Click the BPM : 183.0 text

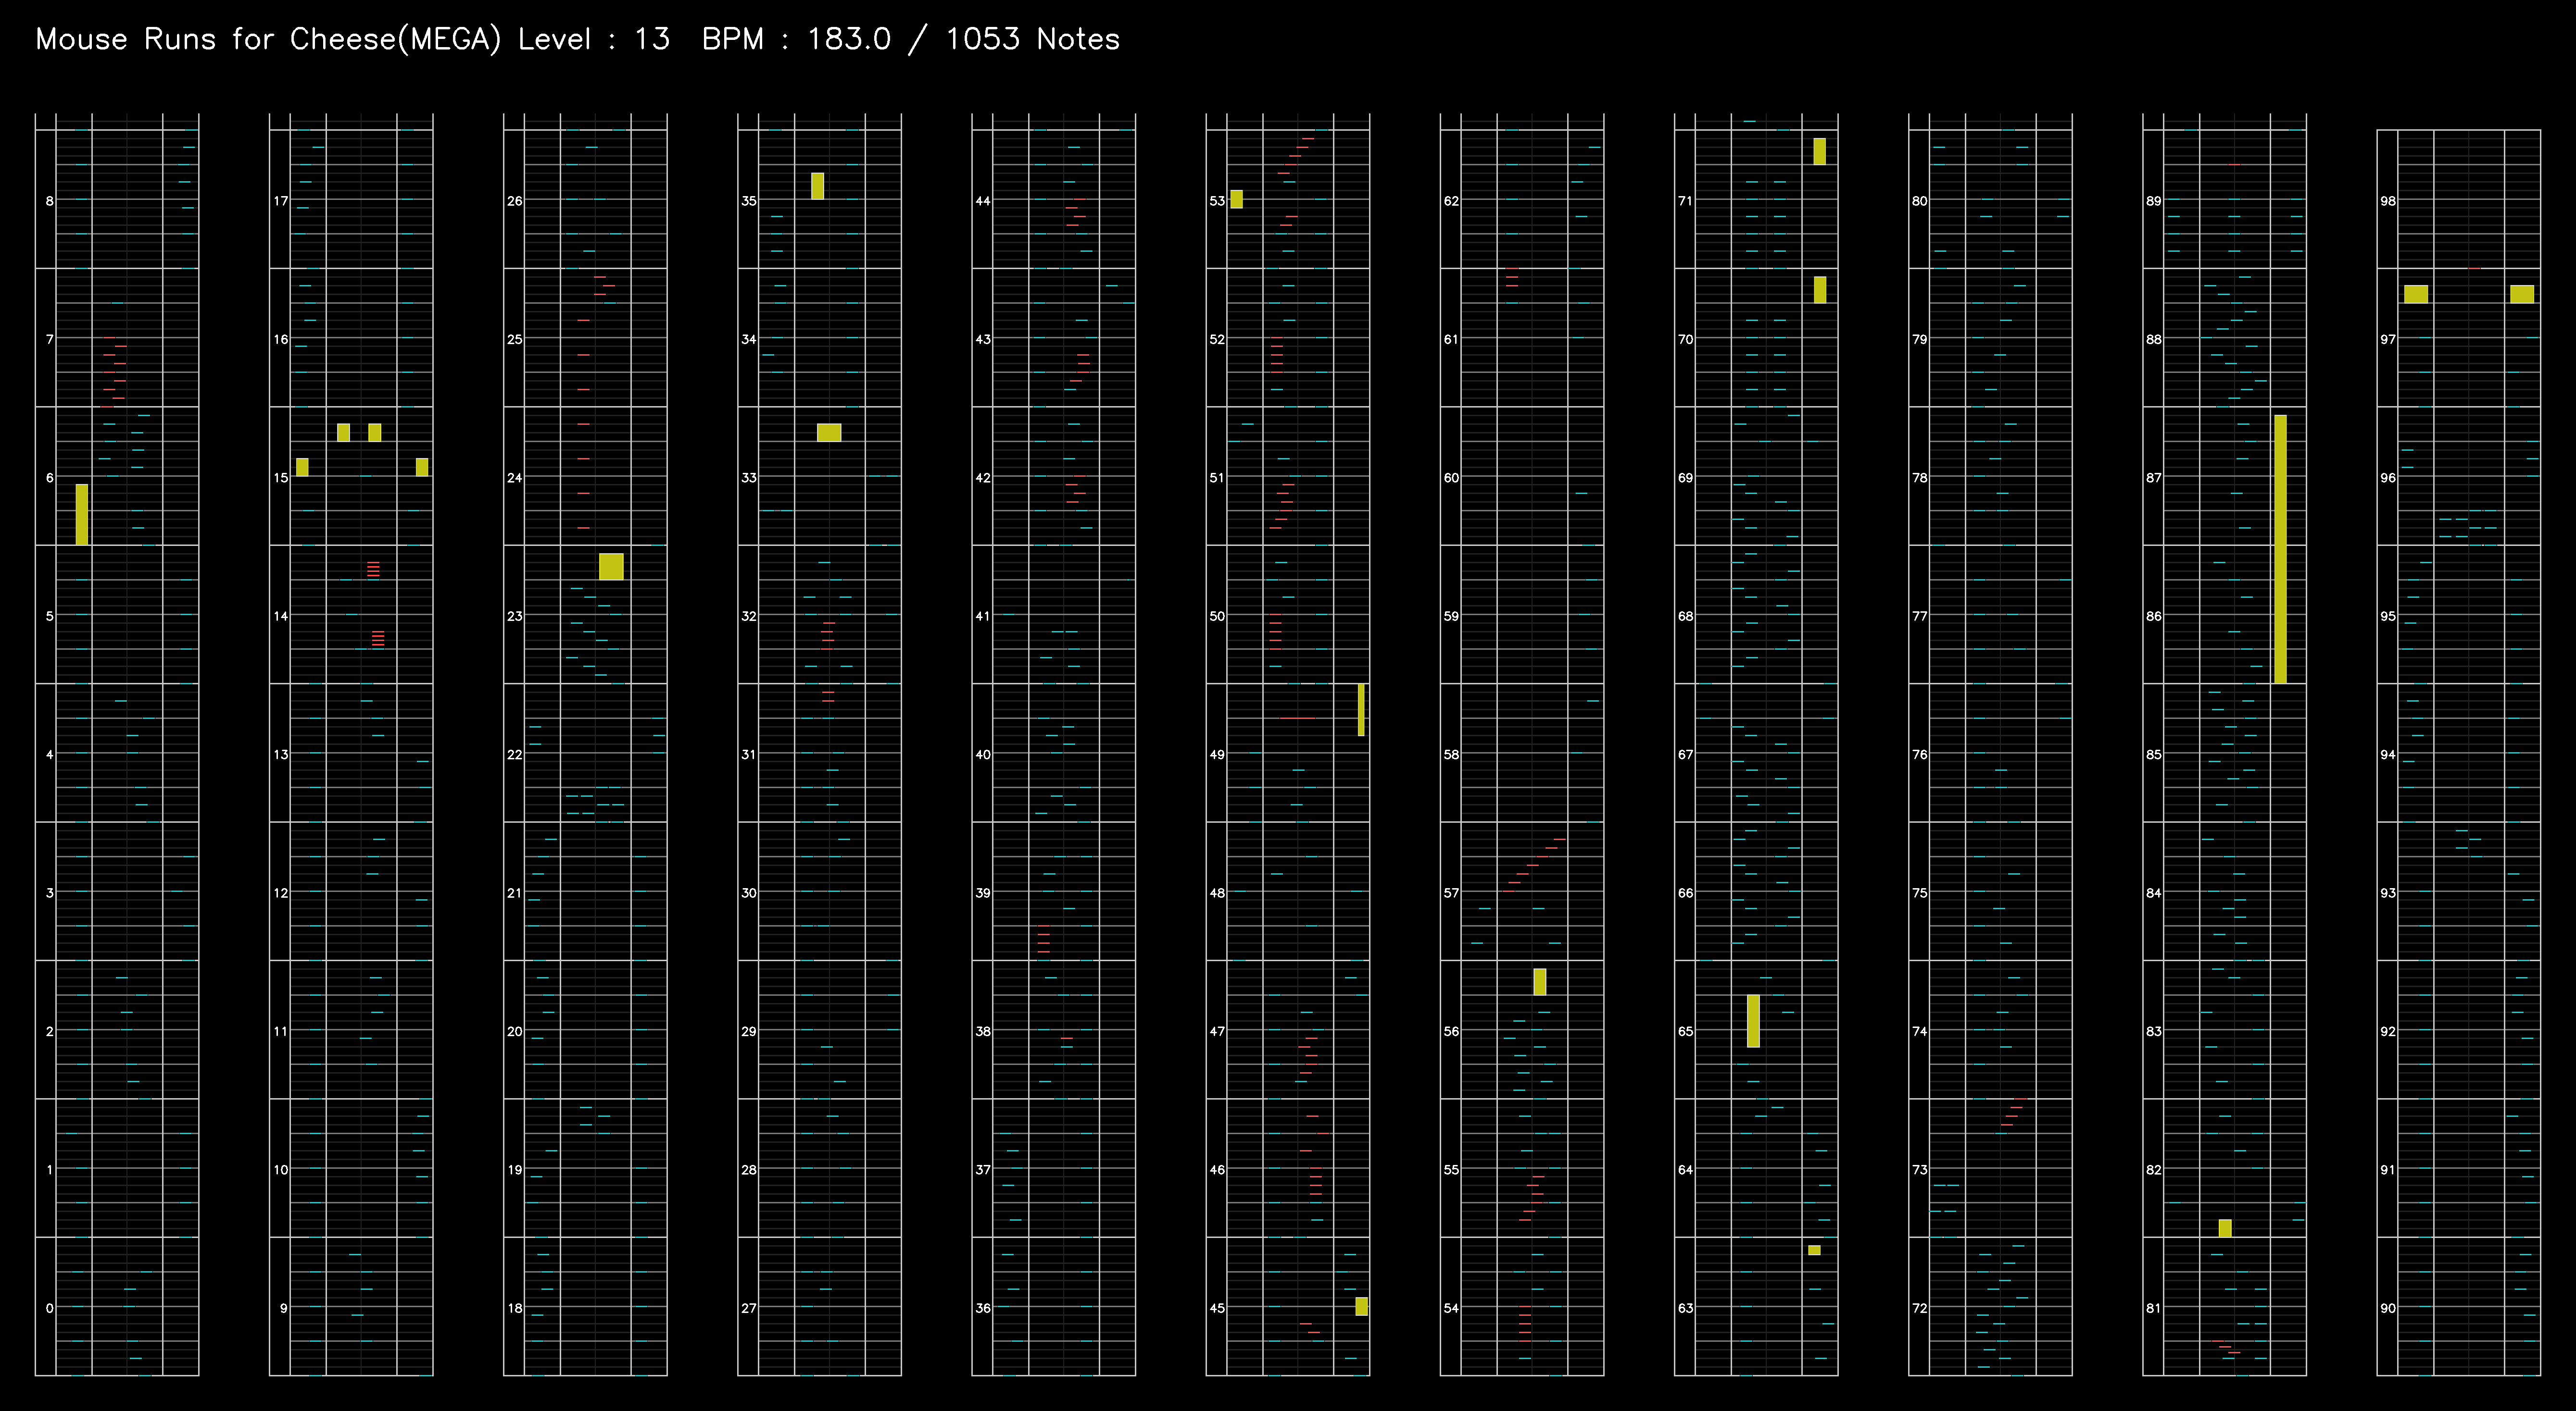click(796, 39)
